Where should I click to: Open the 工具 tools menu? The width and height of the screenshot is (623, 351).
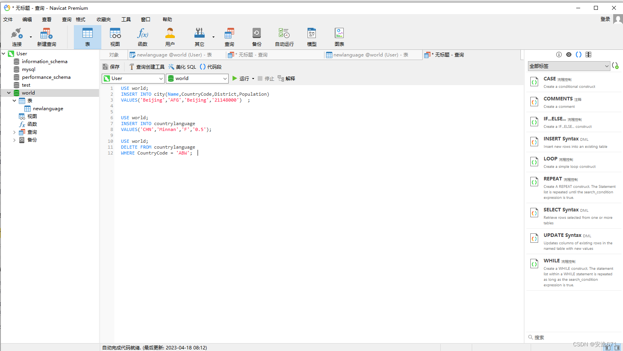126,19
